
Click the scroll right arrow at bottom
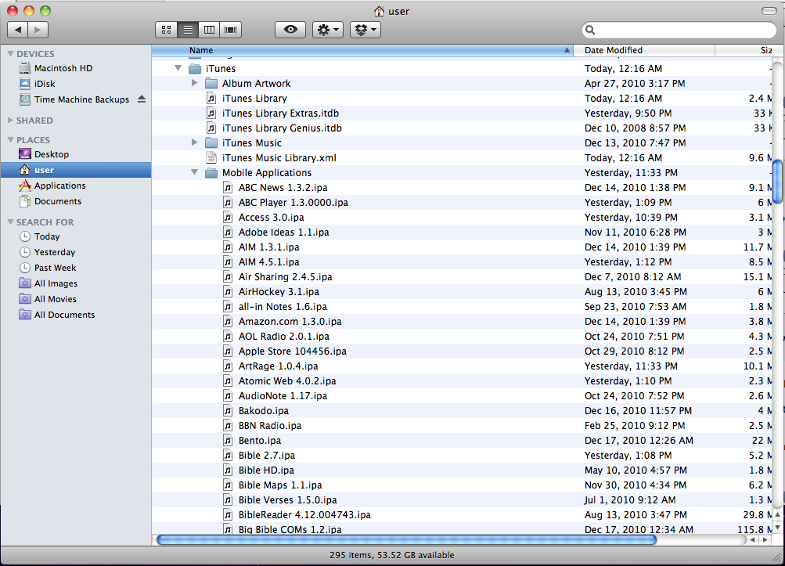[765, 539]
